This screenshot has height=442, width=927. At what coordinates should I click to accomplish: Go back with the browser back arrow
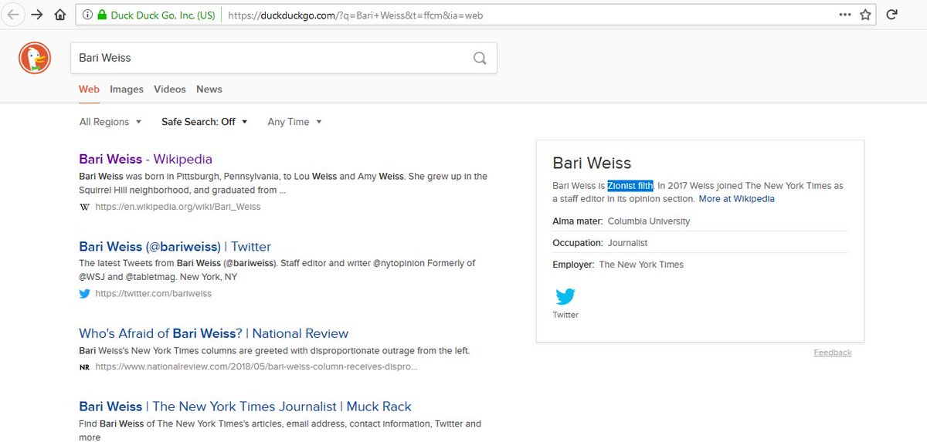tap(13, 15)
